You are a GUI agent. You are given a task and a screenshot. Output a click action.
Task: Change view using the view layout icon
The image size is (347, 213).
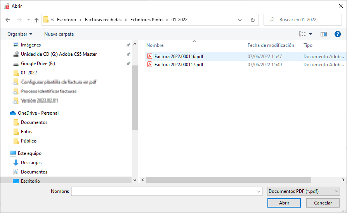pos(302,34)
